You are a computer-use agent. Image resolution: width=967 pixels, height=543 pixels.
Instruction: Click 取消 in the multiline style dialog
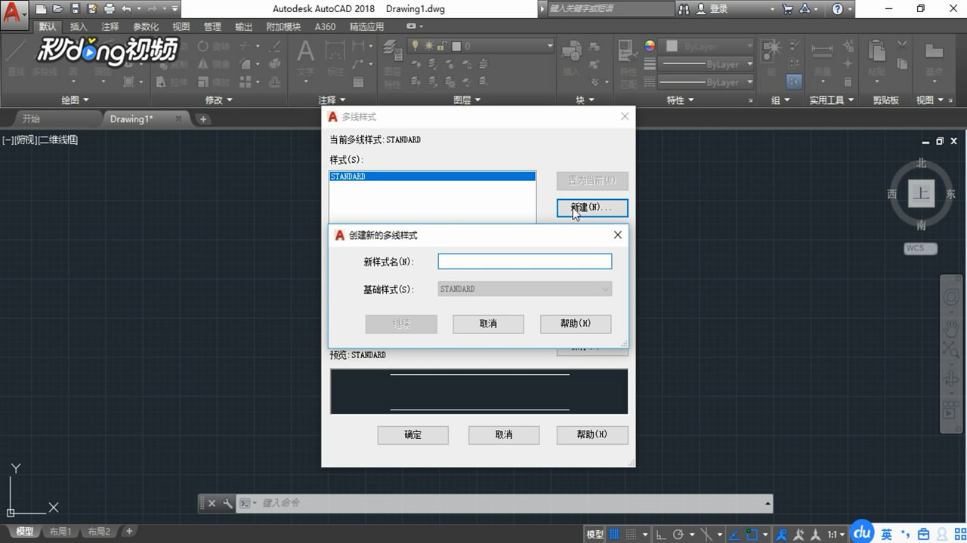[504, 434]
